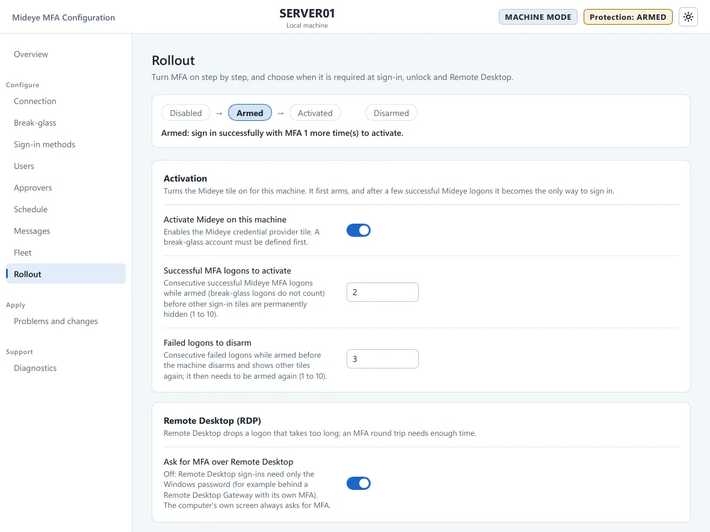This screenshot has height=532, width=710.
Task: Click the Apply sidebar group label
Action: click(x=16, y=305)
